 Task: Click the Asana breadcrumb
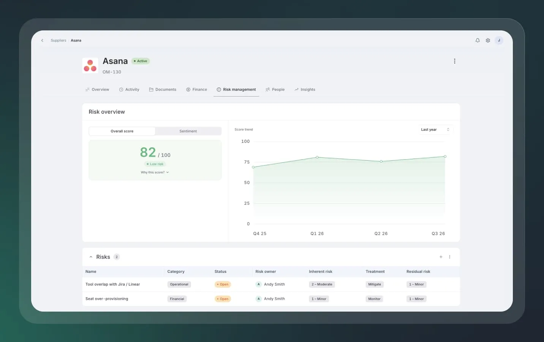pyautogui.click(x=76, y=40)
